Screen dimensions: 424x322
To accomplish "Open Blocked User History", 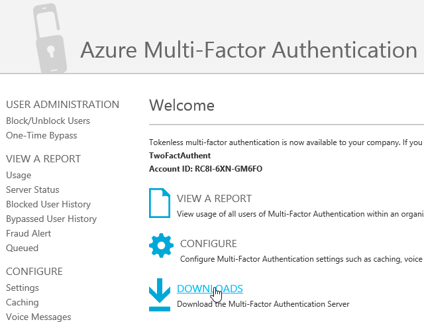I will (x=48, y=204).
